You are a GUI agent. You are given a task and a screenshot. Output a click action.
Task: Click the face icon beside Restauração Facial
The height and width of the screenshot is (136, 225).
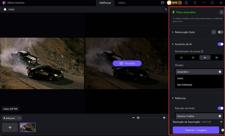point(214,32)
